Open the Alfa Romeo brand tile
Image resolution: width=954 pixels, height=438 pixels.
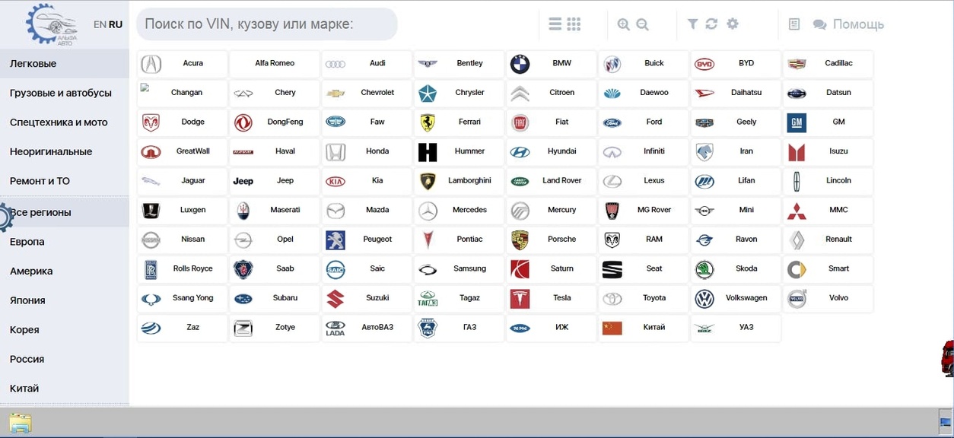click(275, 64)
